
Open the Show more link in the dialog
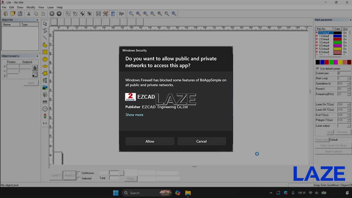[x=134, y=115]
